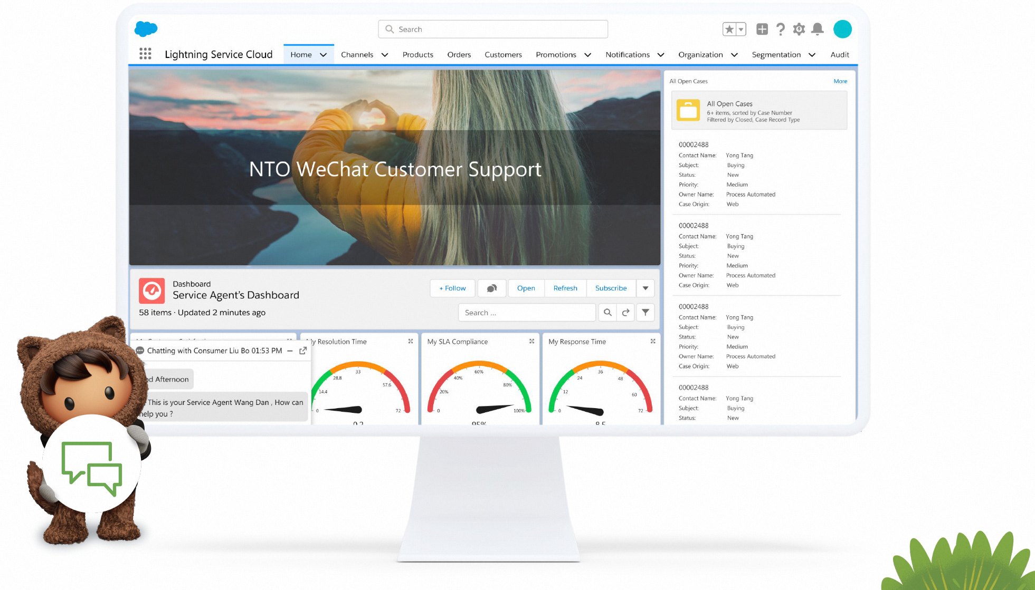Click the dashboard chat feed icon
The image size is (1035, 590).
[x=491, y=288]
